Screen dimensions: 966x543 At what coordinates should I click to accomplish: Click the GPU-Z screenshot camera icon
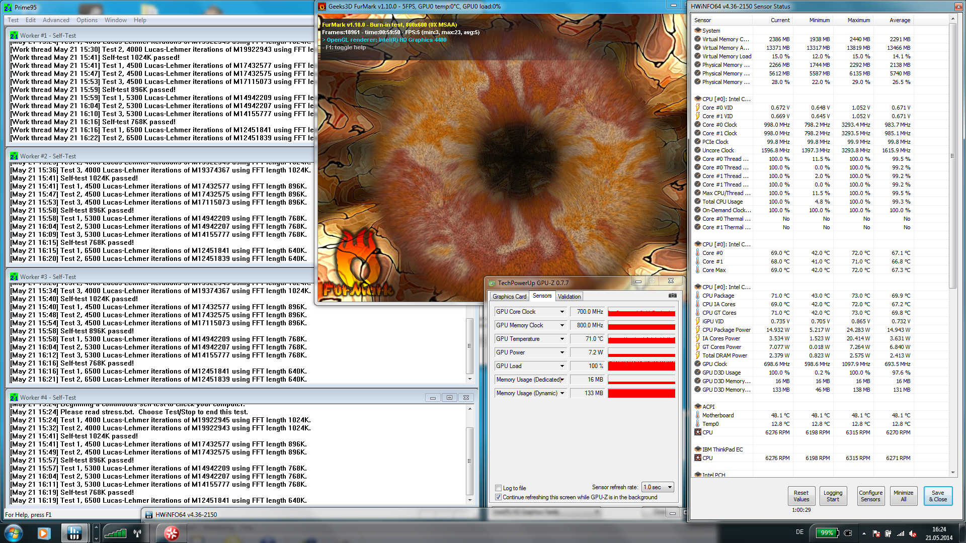tap(672, 296)
